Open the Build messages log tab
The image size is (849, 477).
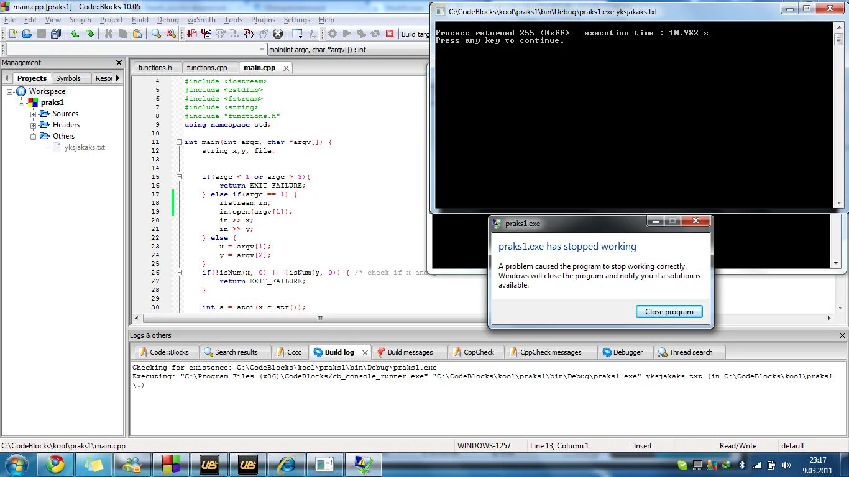coord(410,352)
